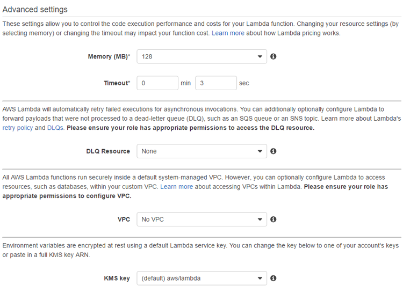Click the Timeout field label
The image size is (403, 293).
pos(117,84)
